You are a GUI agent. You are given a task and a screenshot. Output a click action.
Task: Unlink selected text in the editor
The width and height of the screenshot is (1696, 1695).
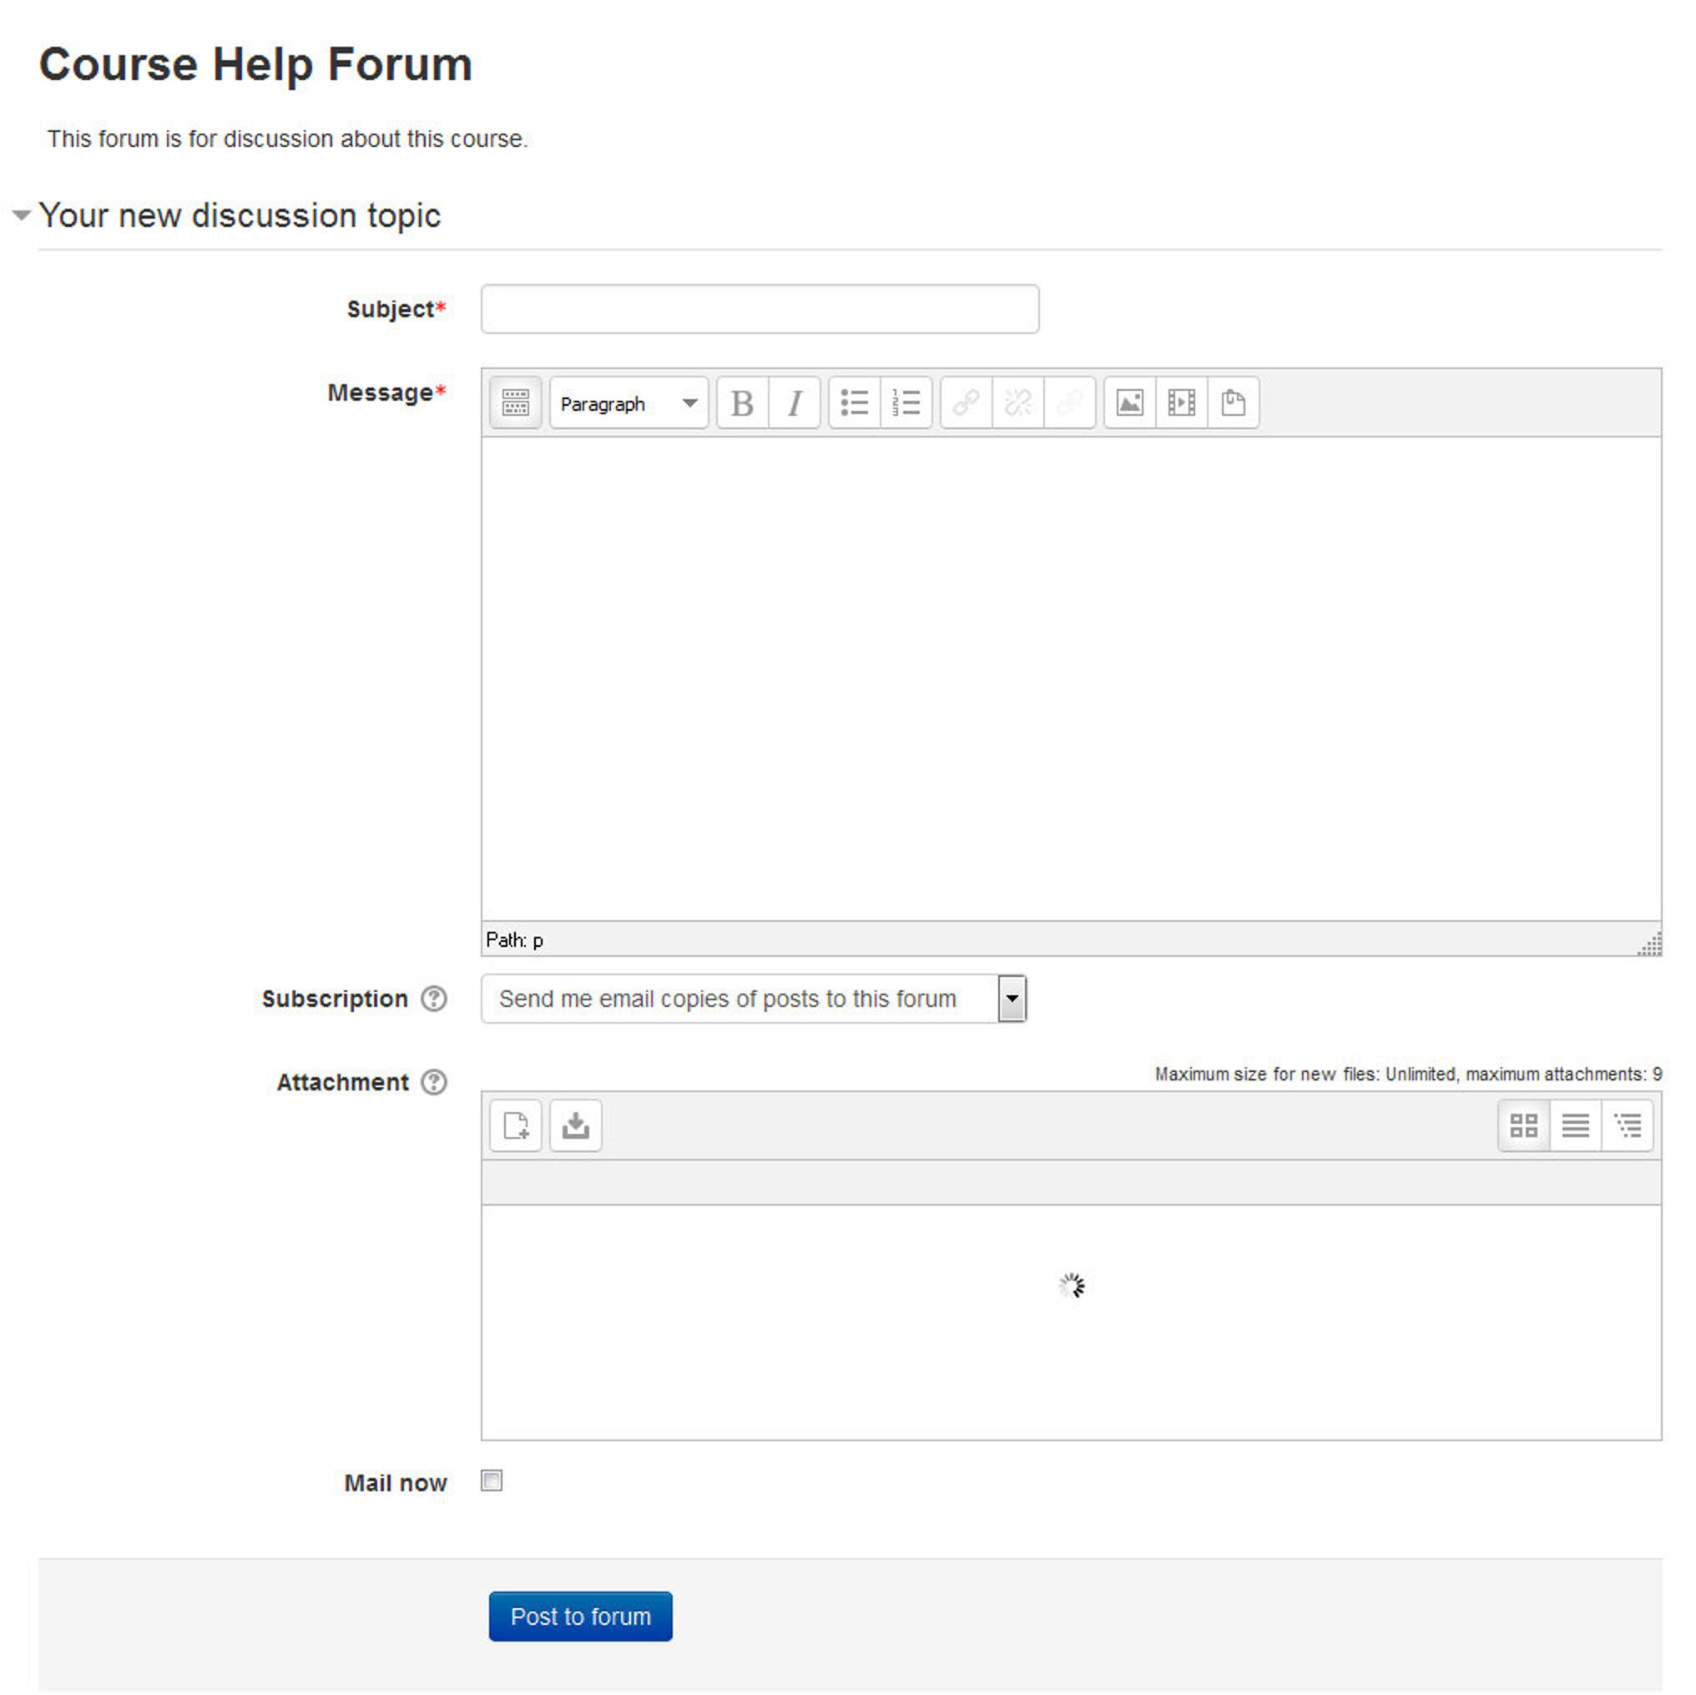coord(1017,402)
